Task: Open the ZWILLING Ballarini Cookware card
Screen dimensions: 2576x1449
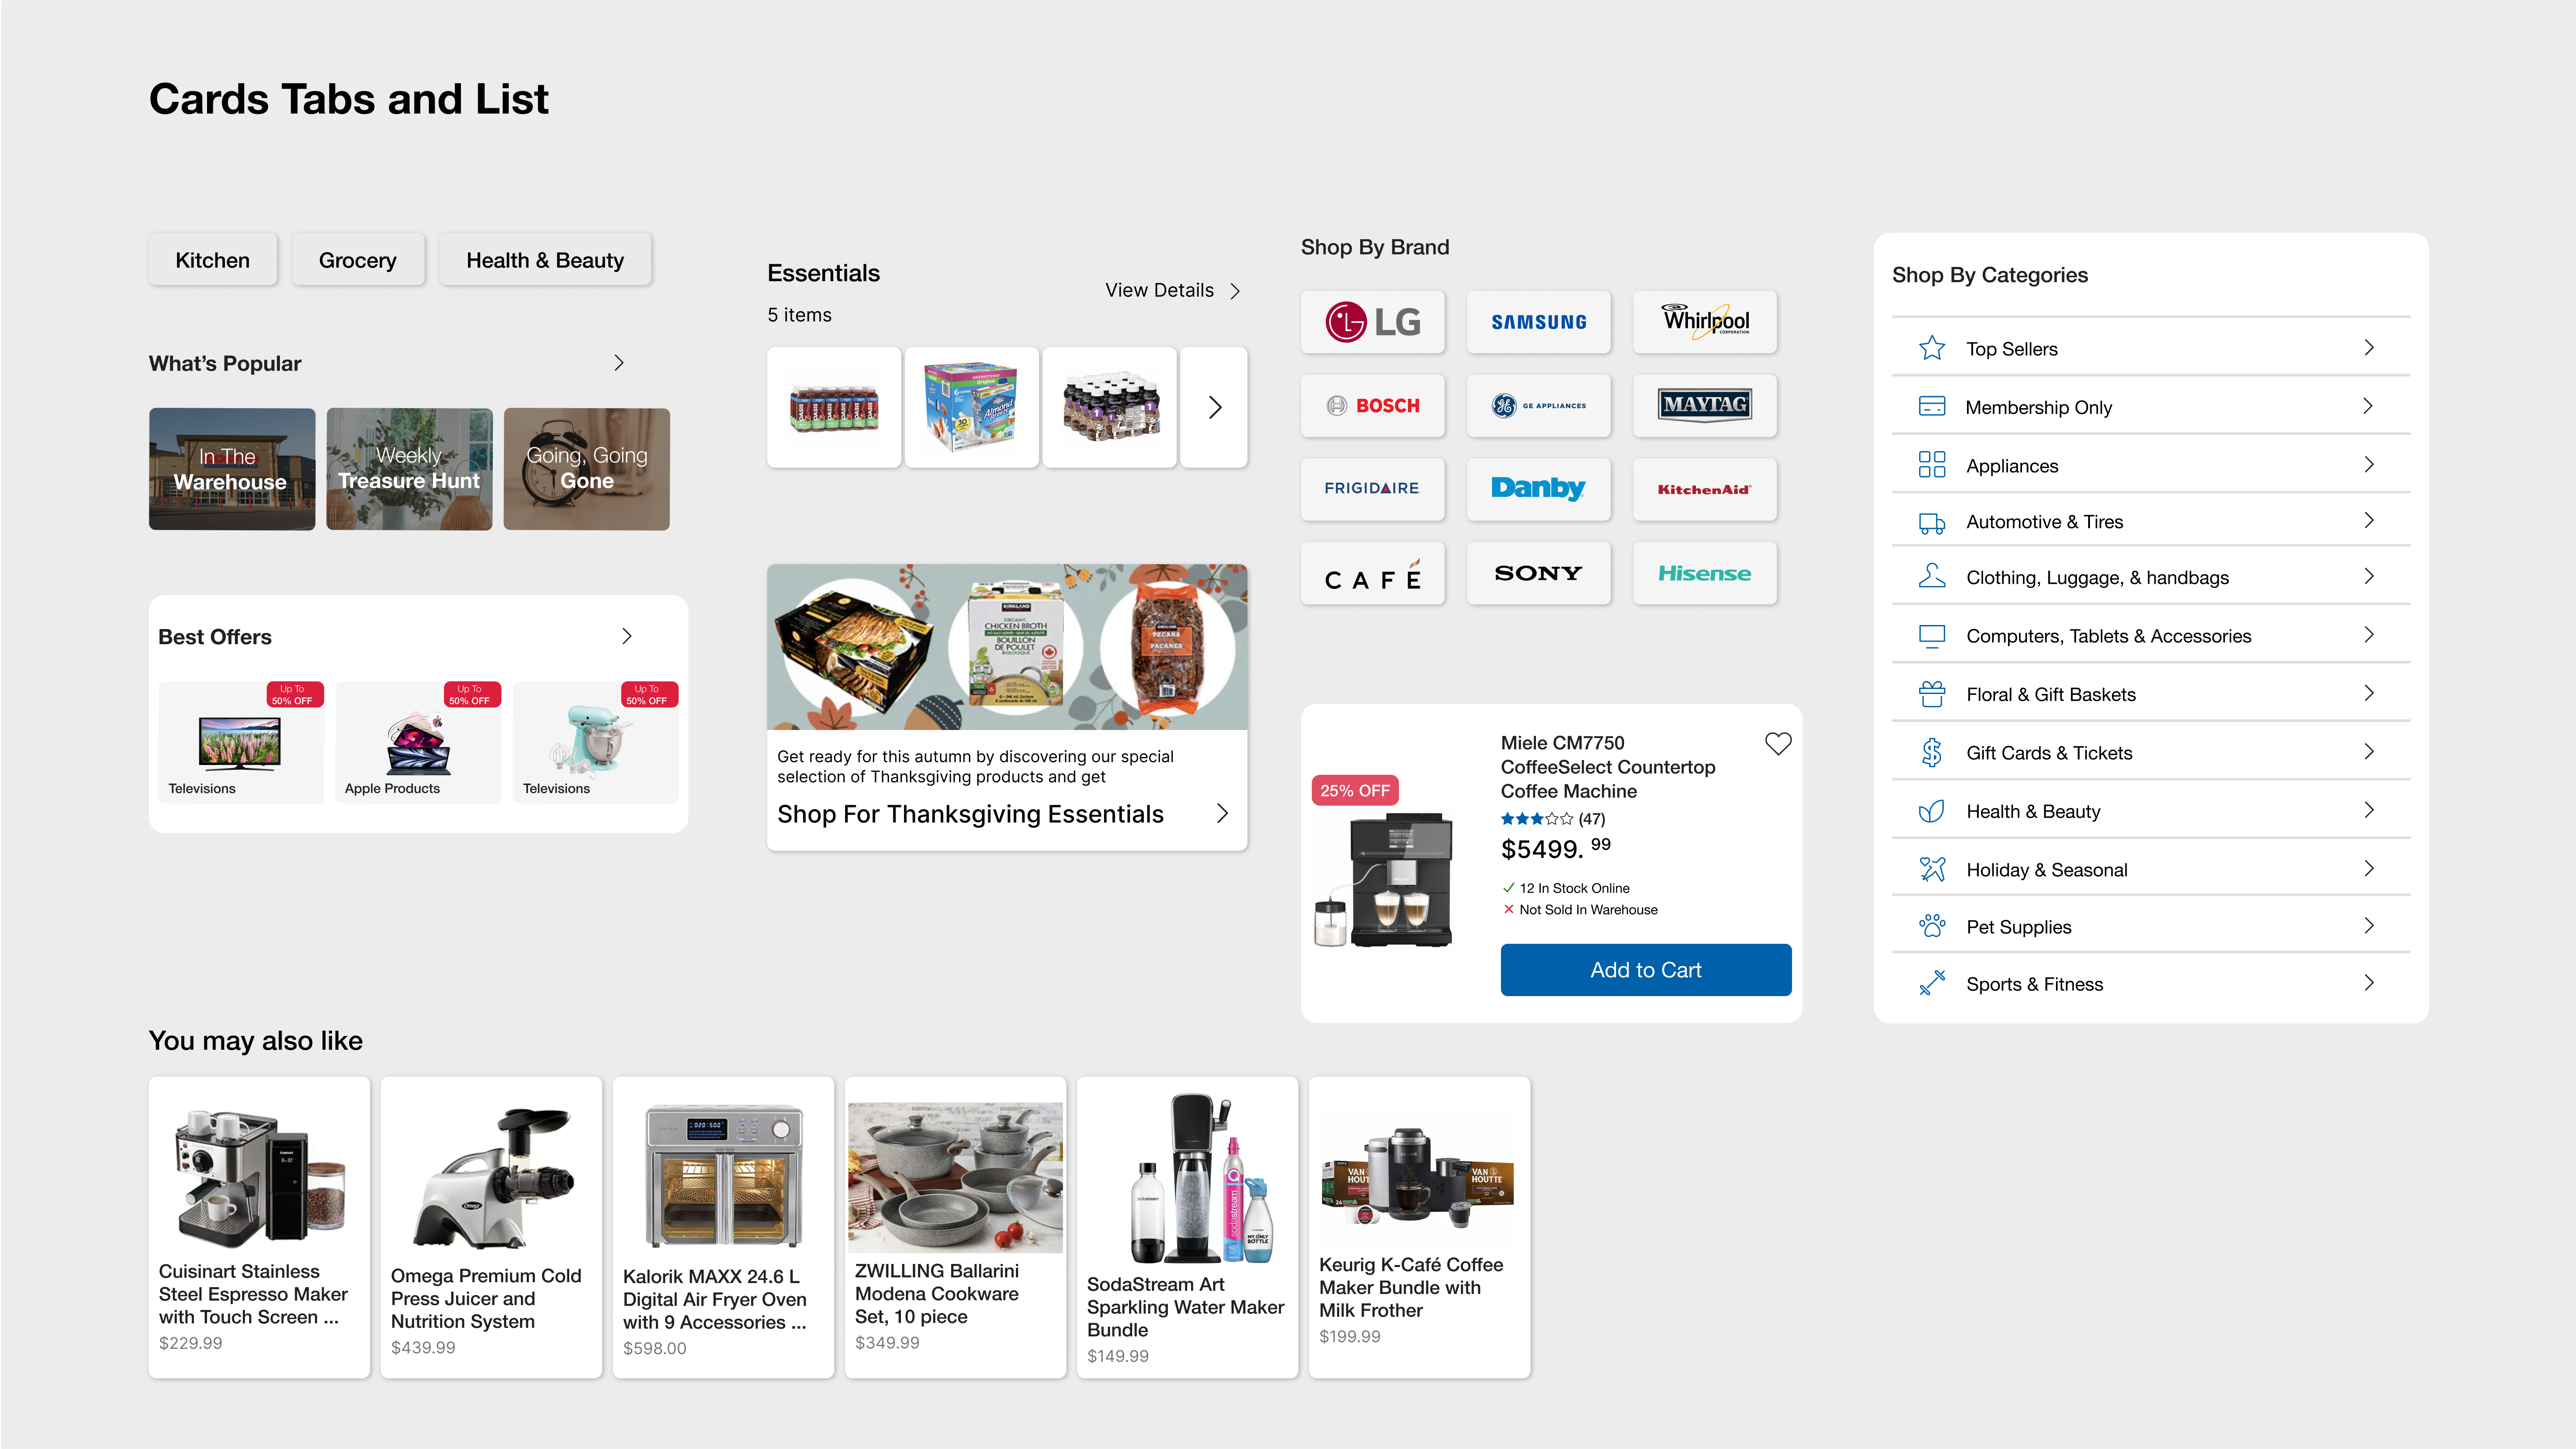Action: 955,1227
